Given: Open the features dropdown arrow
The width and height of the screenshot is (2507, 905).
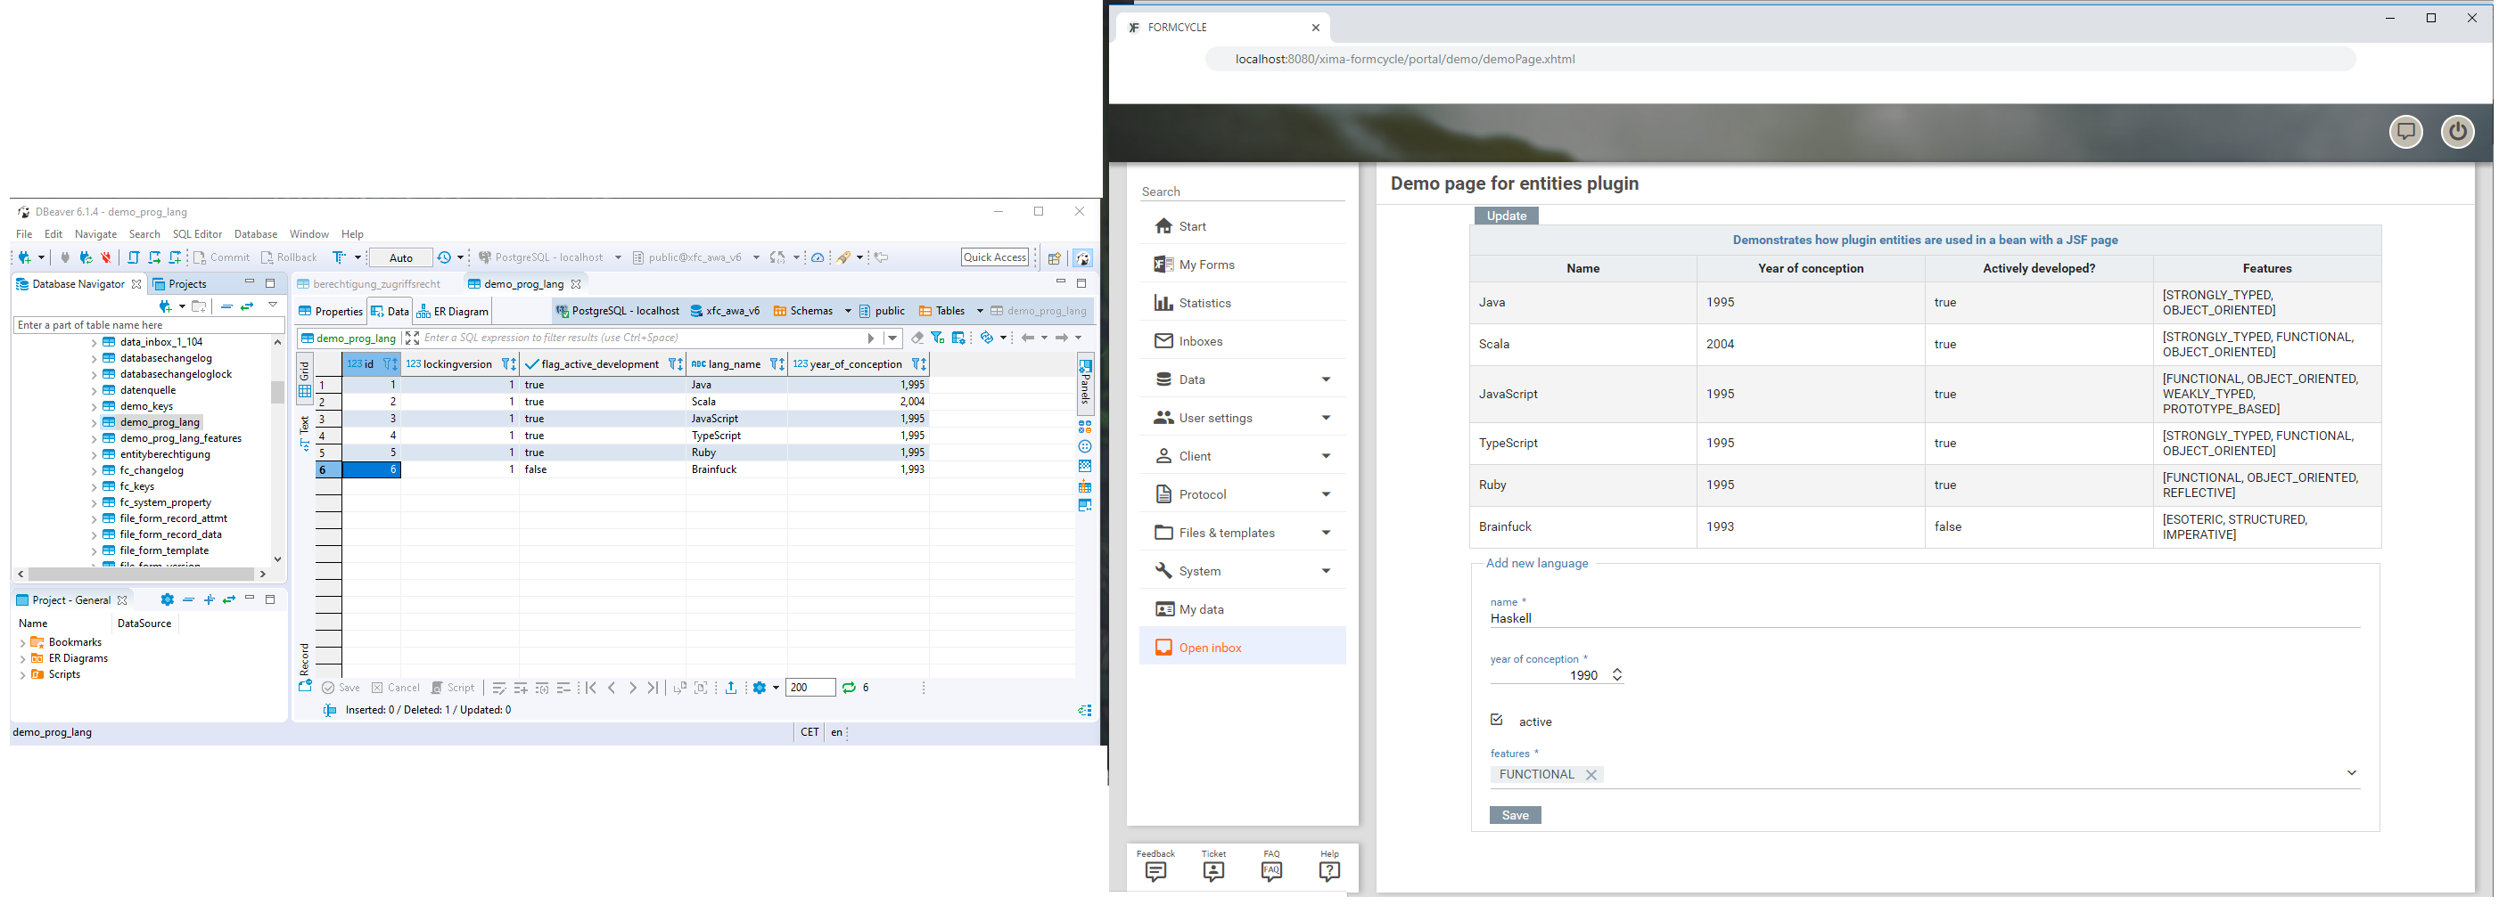Looking at the screenshot, I should point(2351,773).
